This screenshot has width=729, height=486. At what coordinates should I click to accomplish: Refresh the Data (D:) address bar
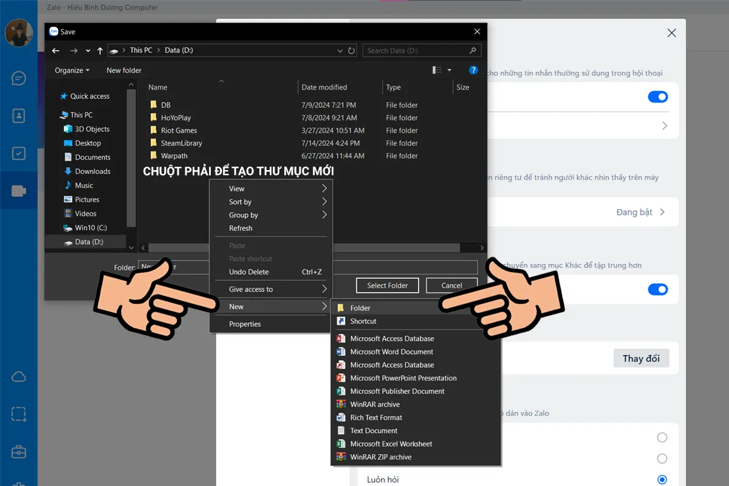pyautogui.click(x=352, y=50)
